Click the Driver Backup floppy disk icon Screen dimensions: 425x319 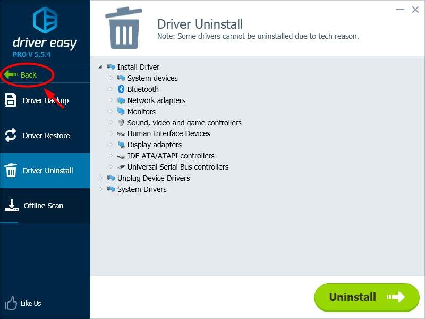[11, 100]
